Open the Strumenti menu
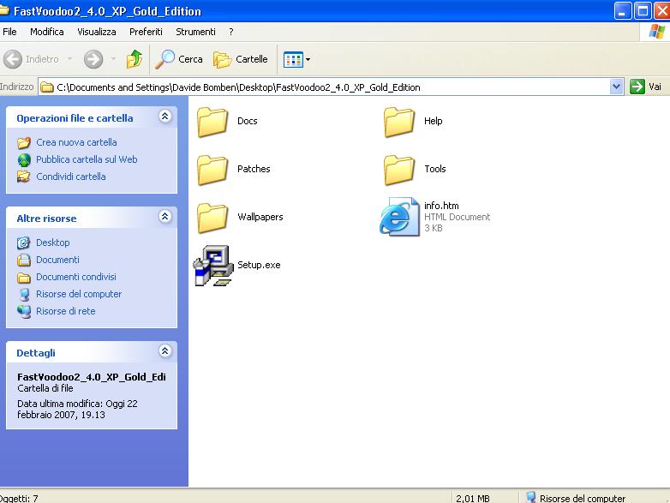This screenshot has width=670, height=503. click(195, 32)
